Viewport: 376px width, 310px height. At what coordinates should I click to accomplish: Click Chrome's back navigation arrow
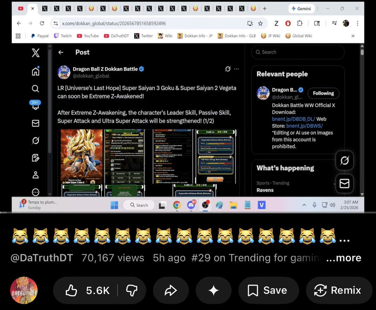[x=19, y=23]
